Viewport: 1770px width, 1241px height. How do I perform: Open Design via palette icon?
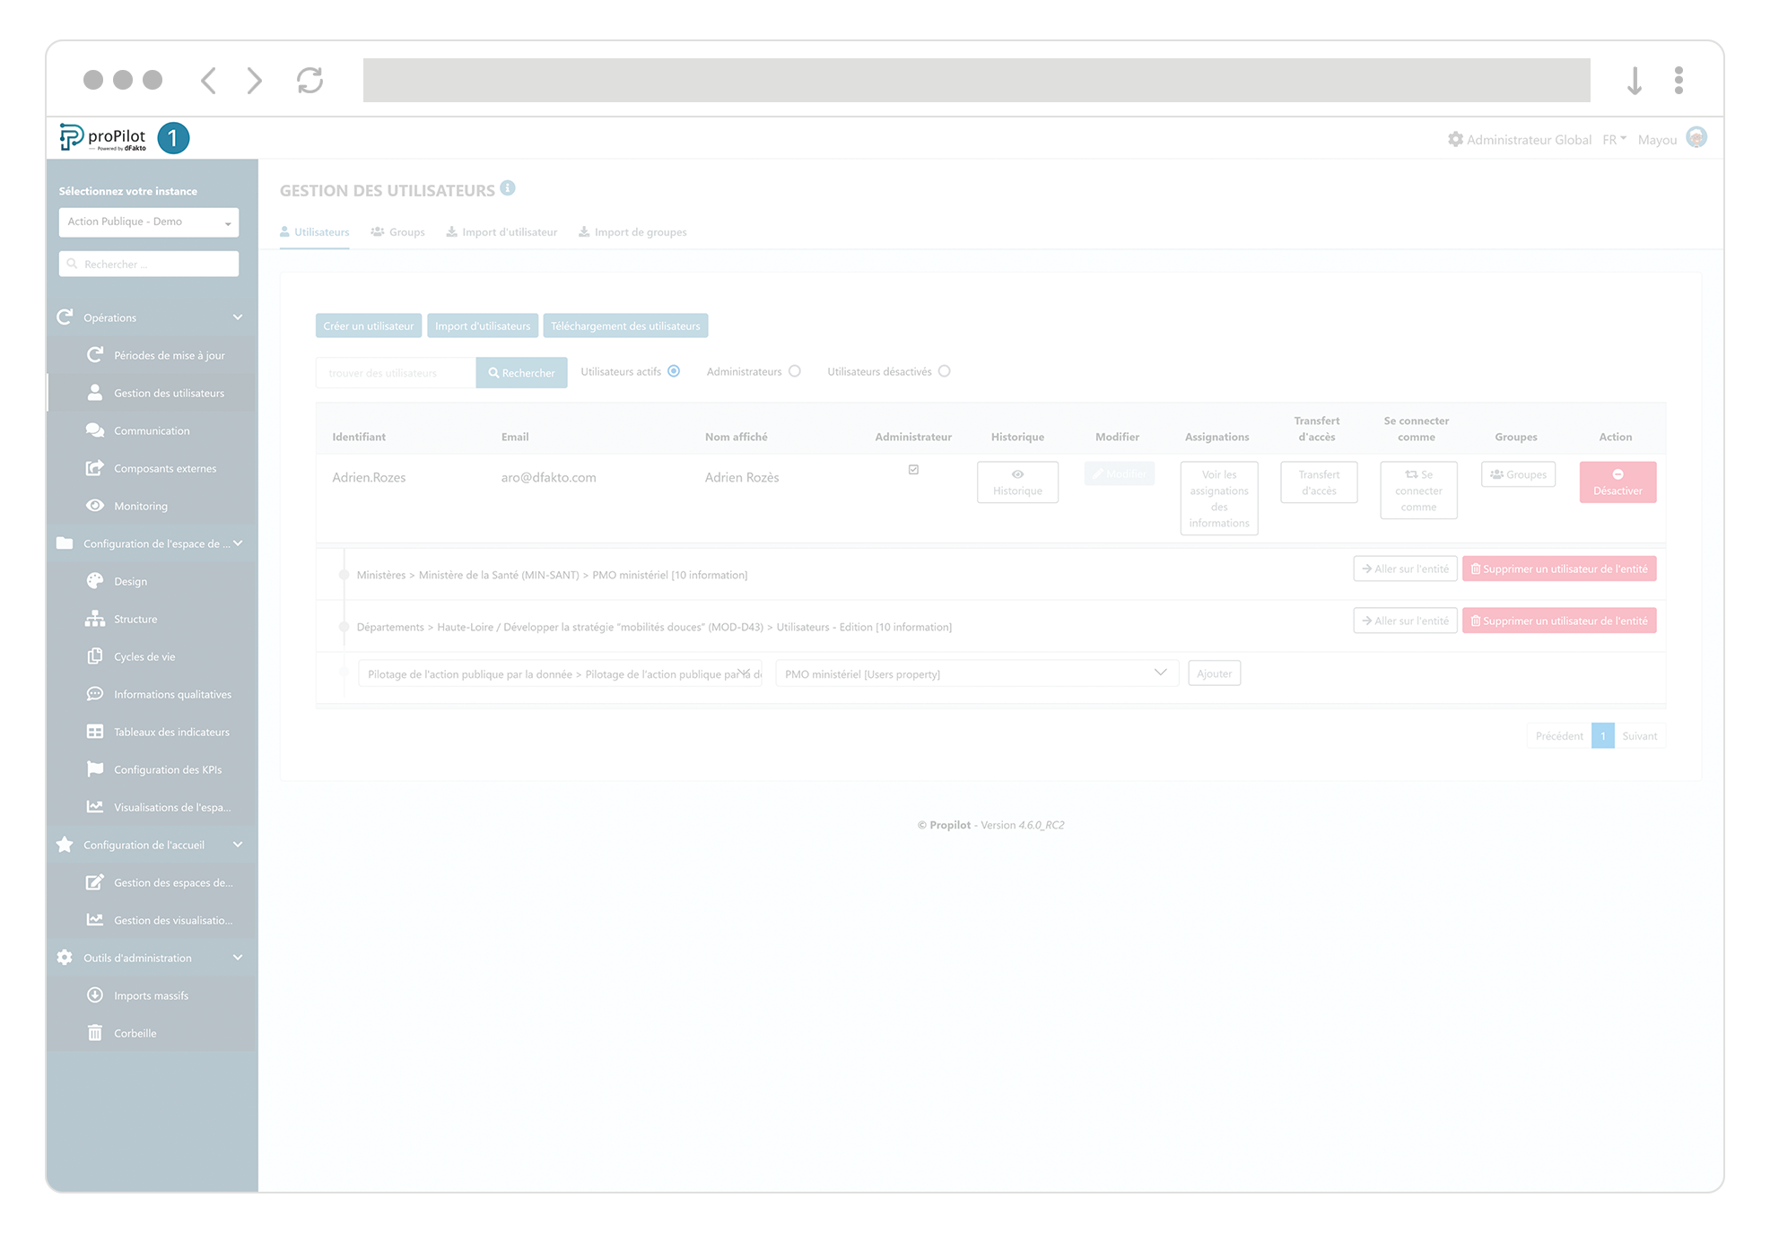tap(94, 581)
